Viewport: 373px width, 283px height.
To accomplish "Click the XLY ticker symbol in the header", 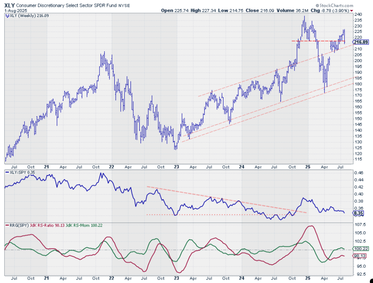I will point(10,4).
